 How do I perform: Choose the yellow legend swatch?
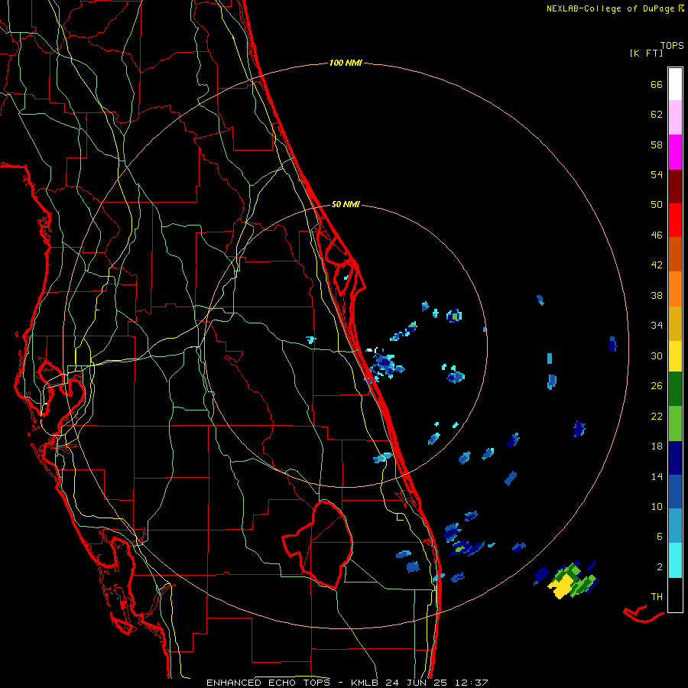tap(675, 355)
